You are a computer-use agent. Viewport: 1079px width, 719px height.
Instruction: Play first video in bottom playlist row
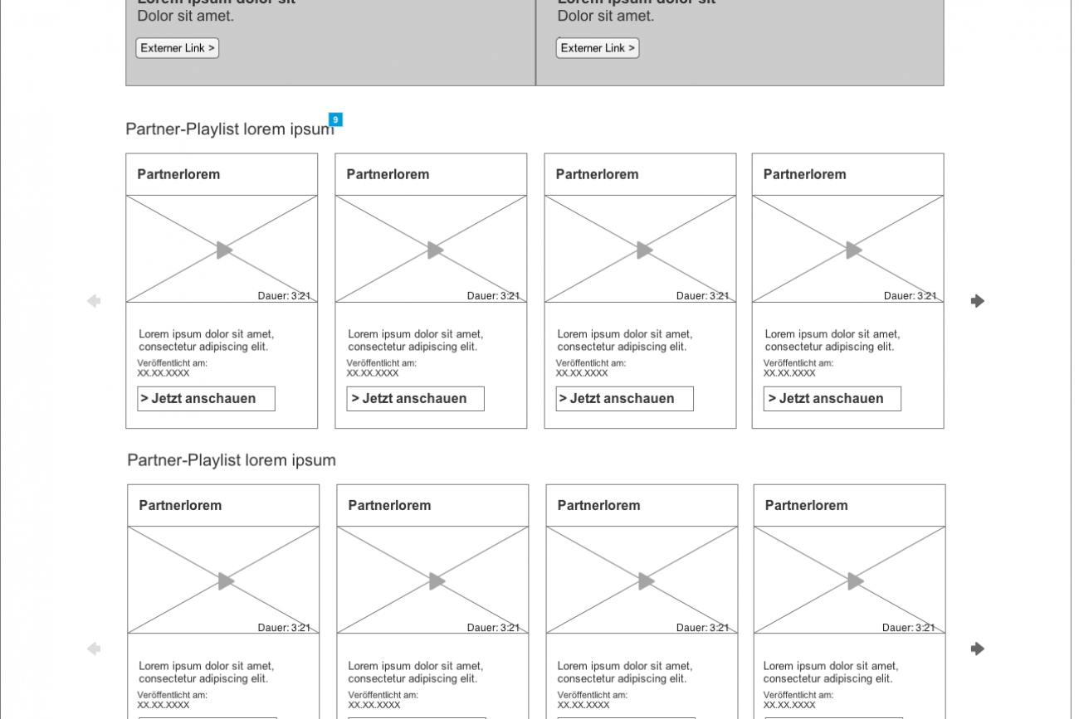point(226,581)
